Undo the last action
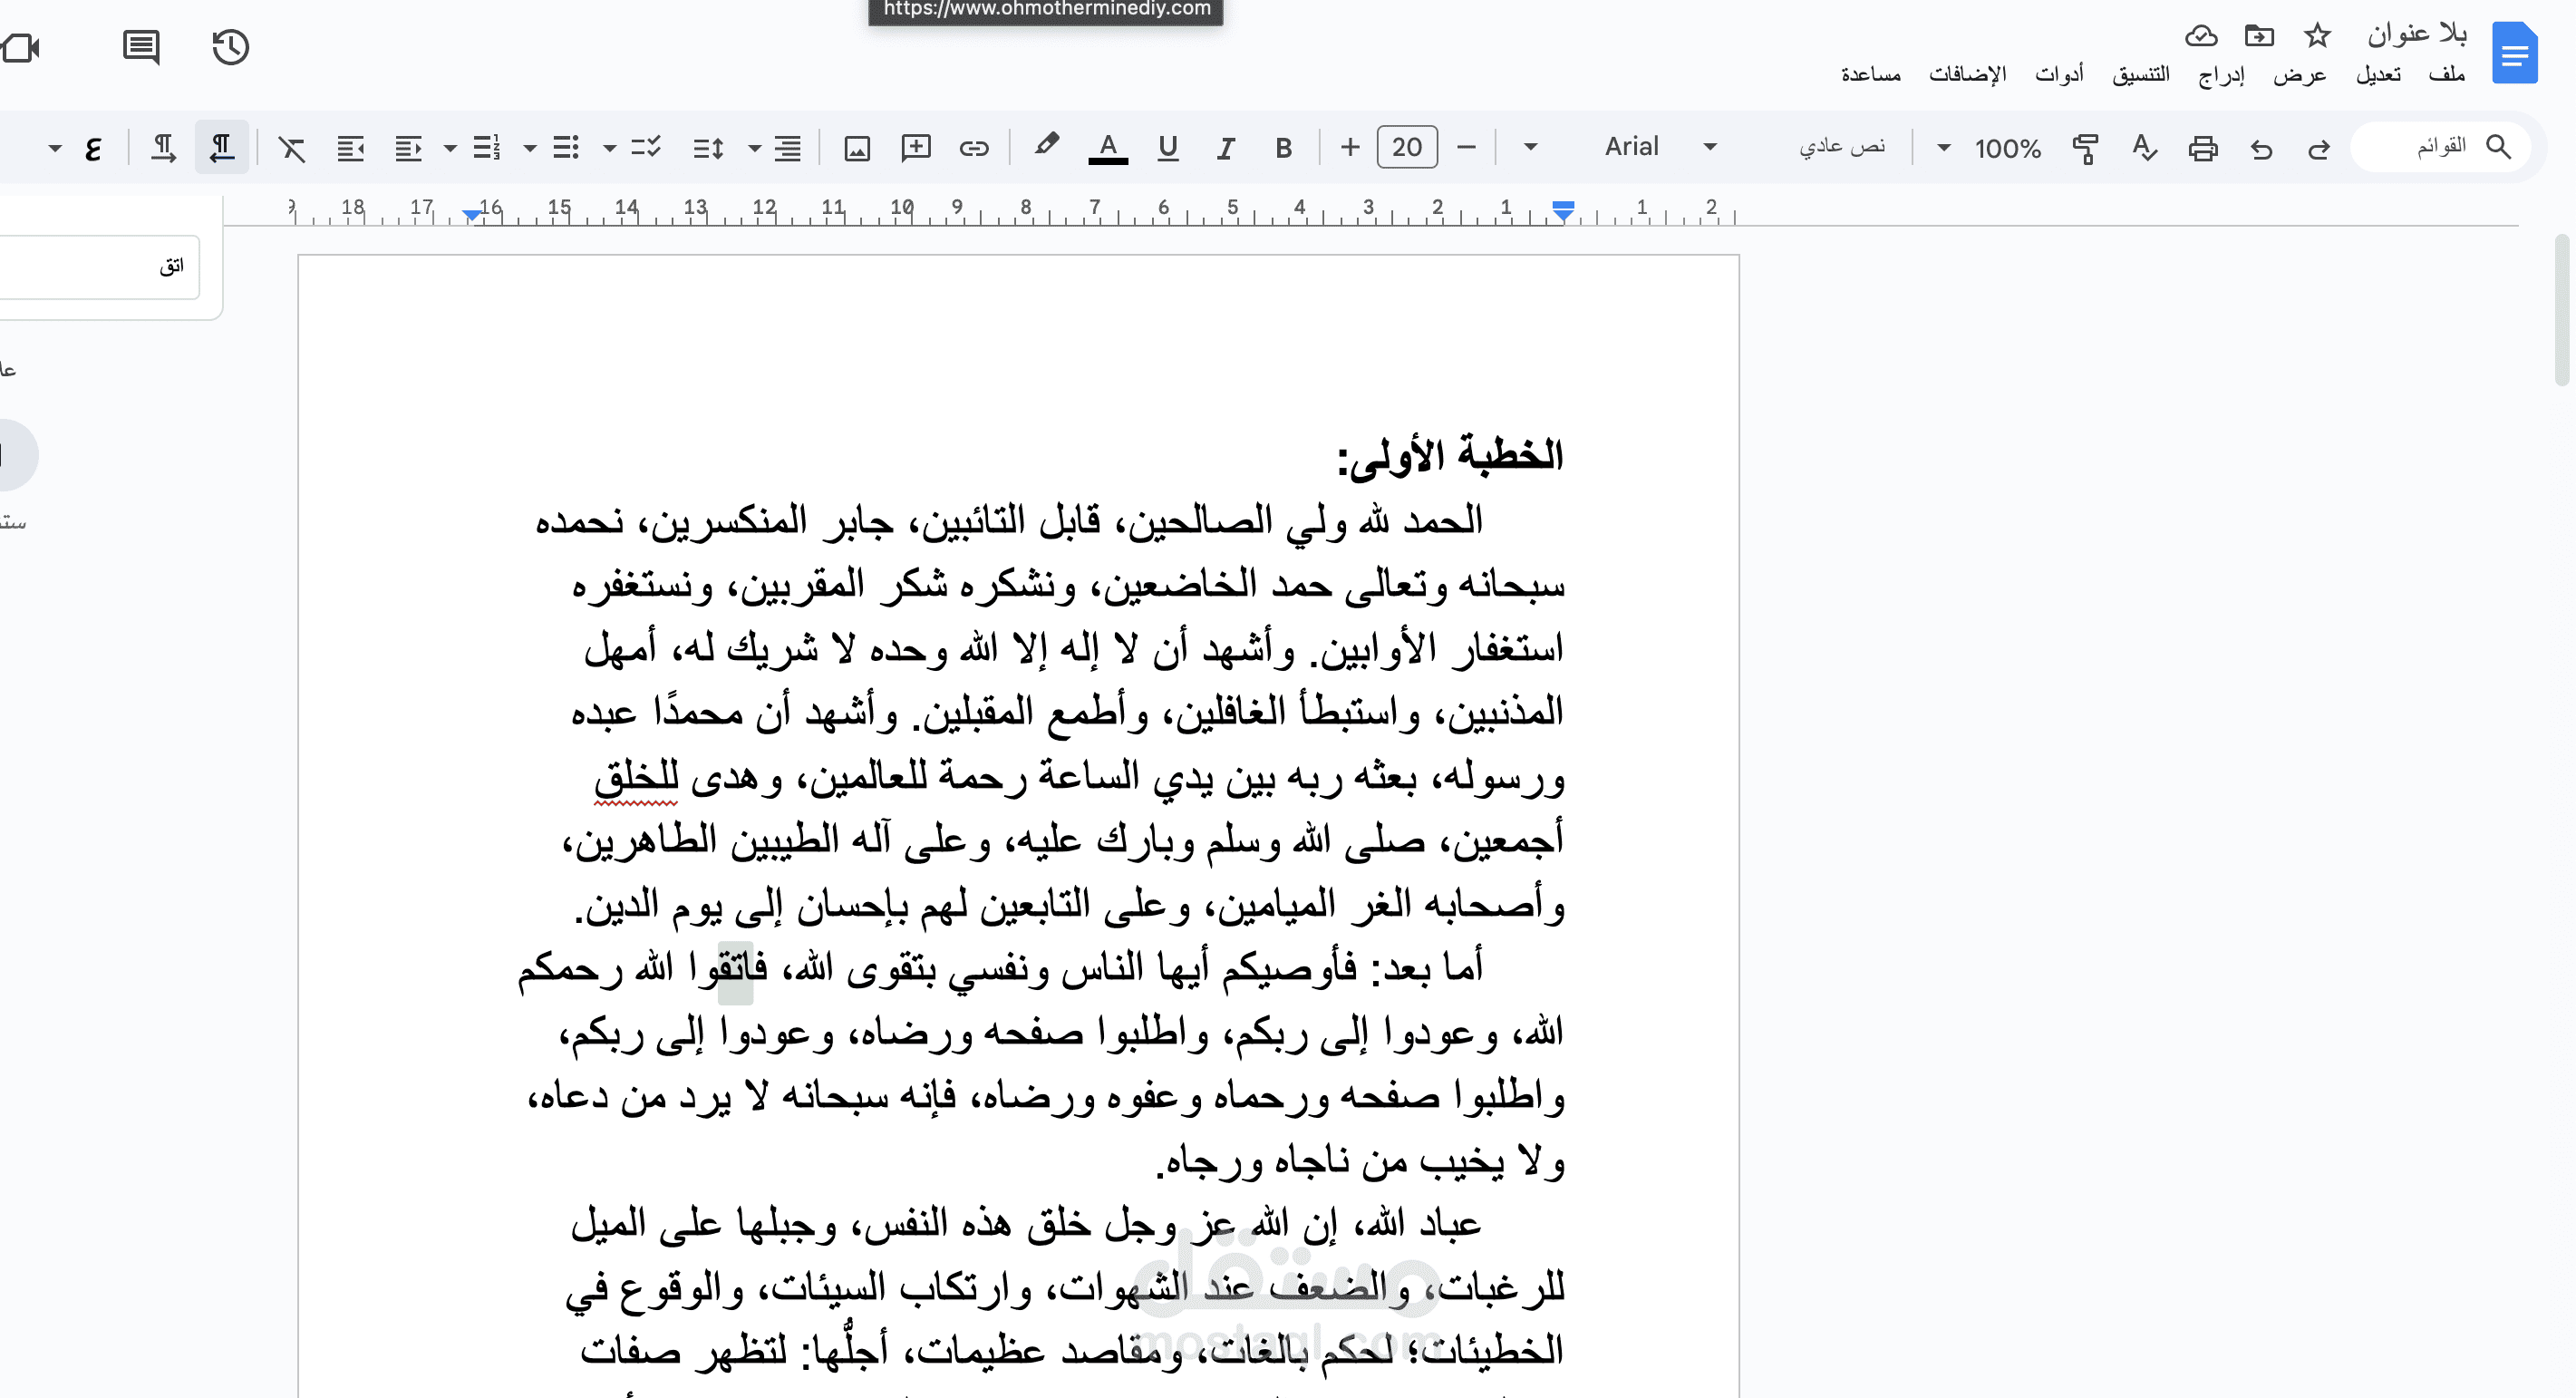 2261,147
